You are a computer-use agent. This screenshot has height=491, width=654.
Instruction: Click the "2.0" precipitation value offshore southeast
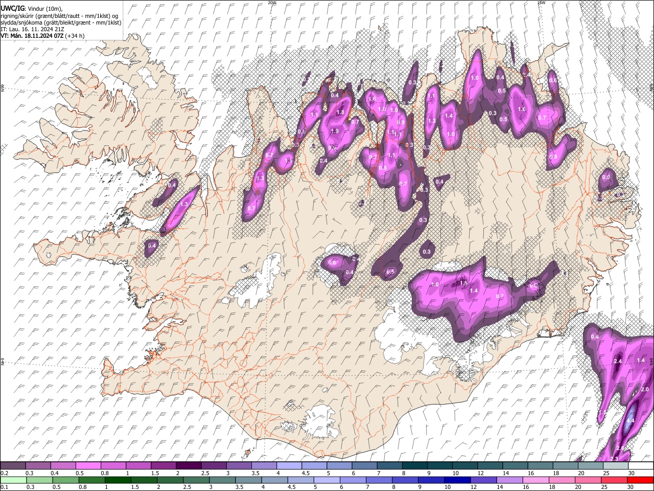[x=645, y=389]
